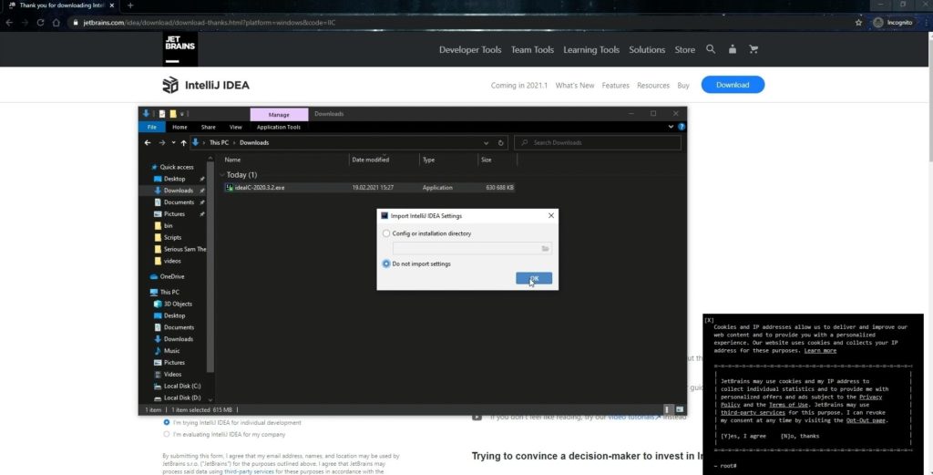Open the Resources menu on IntelliJ IDEA bar
Image resolution: width=933 pixels, height=475 pixels.
click(x=653, y=86)
